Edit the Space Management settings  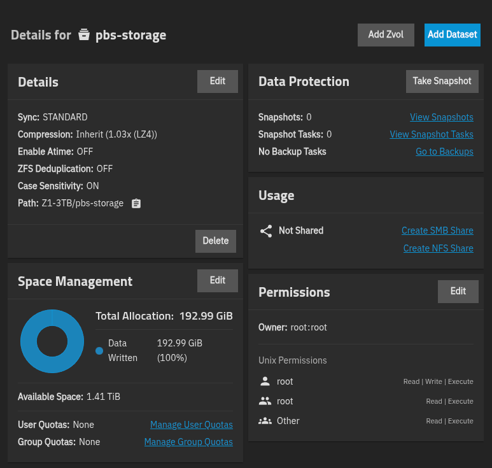218,281
